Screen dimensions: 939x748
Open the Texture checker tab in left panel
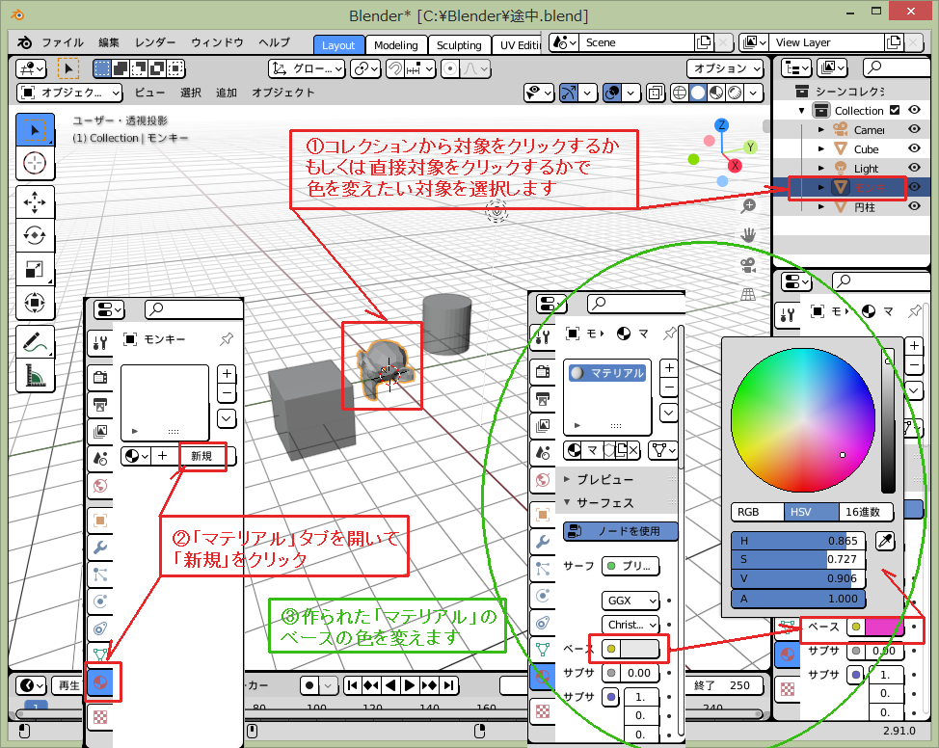[100, 717]
